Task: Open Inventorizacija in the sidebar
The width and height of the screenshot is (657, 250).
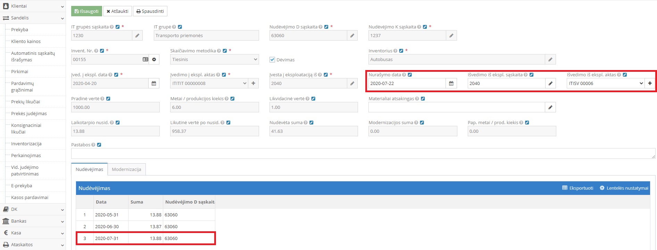Action: point(26,144)
